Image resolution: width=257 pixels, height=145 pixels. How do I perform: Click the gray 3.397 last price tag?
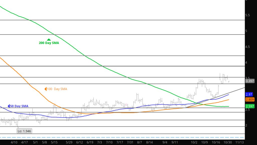[250, 81]
